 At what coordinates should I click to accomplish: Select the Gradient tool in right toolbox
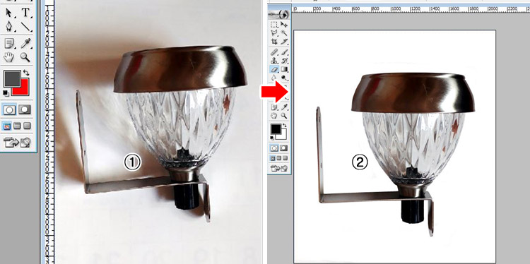click(284, 69)
